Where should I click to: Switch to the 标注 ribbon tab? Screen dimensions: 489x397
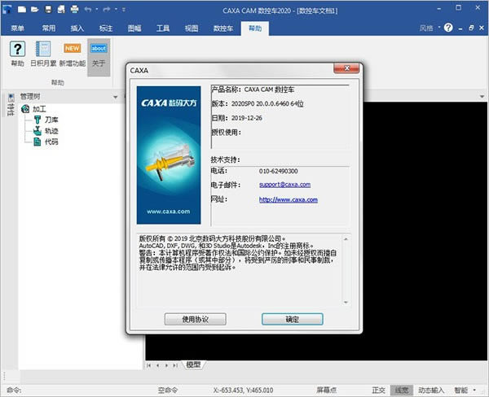106,28
